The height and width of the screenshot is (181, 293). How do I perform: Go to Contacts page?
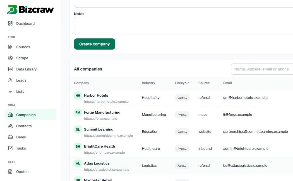point(30,126)
